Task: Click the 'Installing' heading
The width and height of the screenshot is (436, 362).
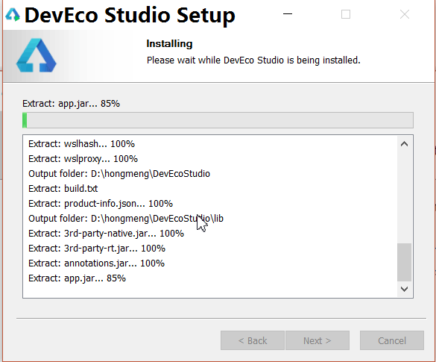Action: [169, 44]
